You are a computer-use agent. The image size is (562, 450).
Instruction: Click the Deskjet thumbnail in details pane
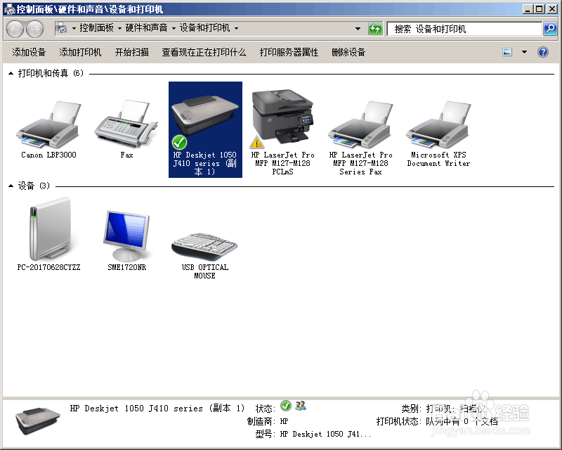[x=38, y=420]
